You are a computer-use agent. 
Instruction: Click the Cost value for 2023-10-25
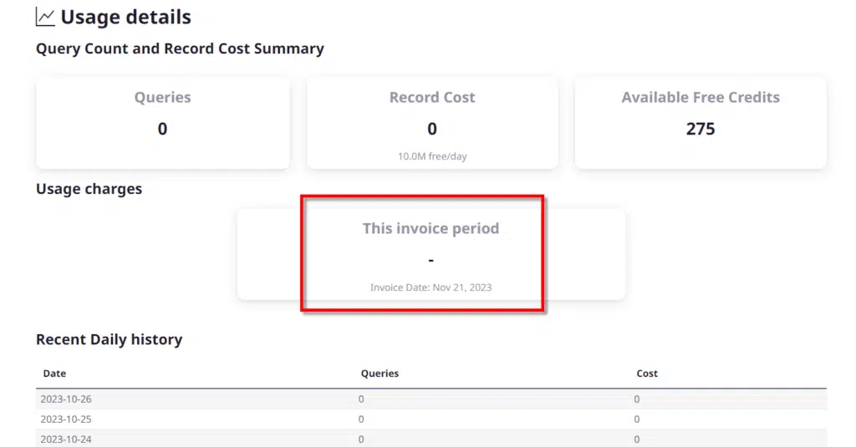tap(637, 419)
